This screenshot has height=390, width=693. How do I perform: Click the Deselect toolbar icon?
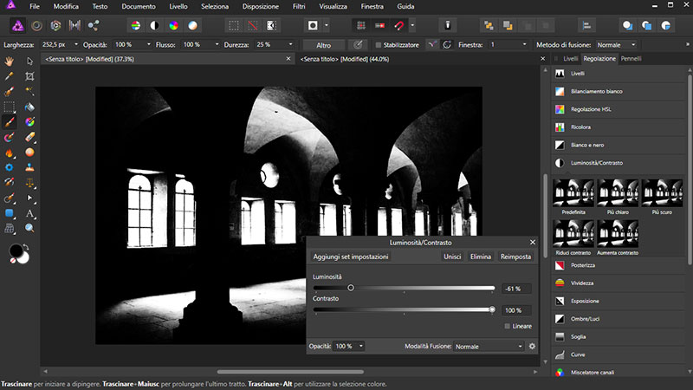click(252, 26)
